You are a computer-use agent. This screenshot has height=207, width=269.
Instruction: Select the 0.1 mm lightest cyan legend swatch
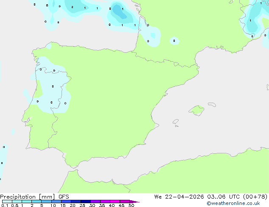coord(7,202)
